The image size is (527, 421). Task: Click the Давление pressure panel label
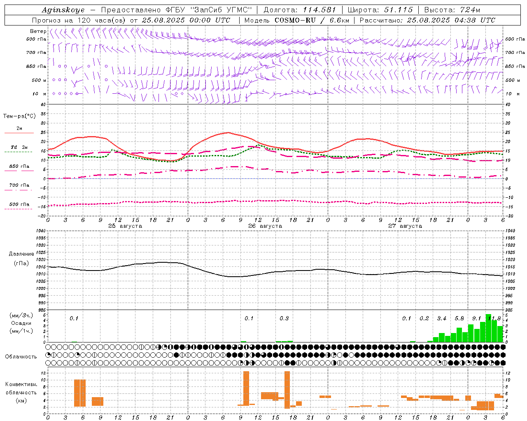21,254
